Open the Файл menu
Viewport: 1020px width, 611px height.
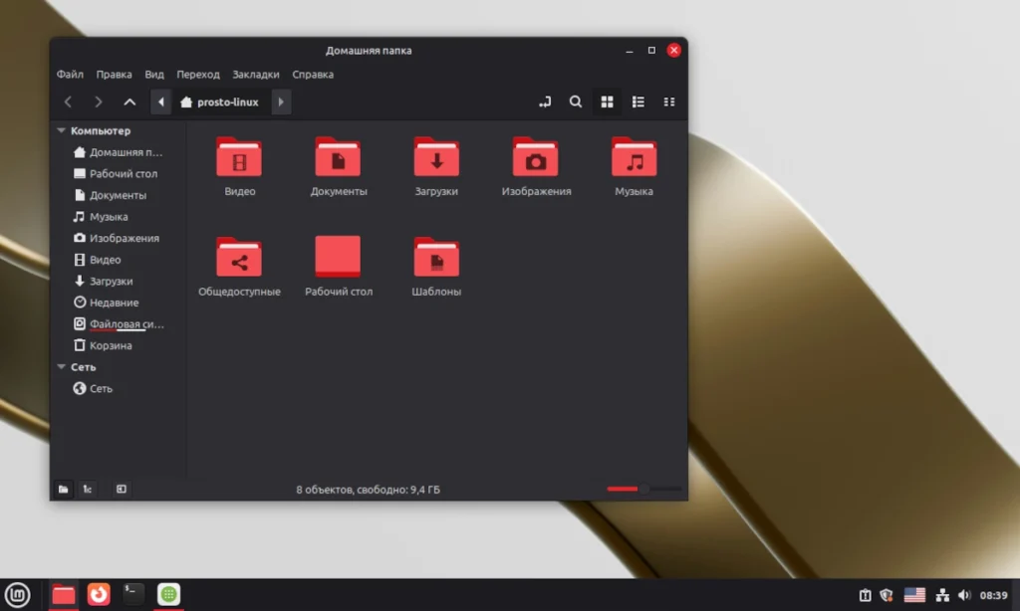[x=70, y=74]
